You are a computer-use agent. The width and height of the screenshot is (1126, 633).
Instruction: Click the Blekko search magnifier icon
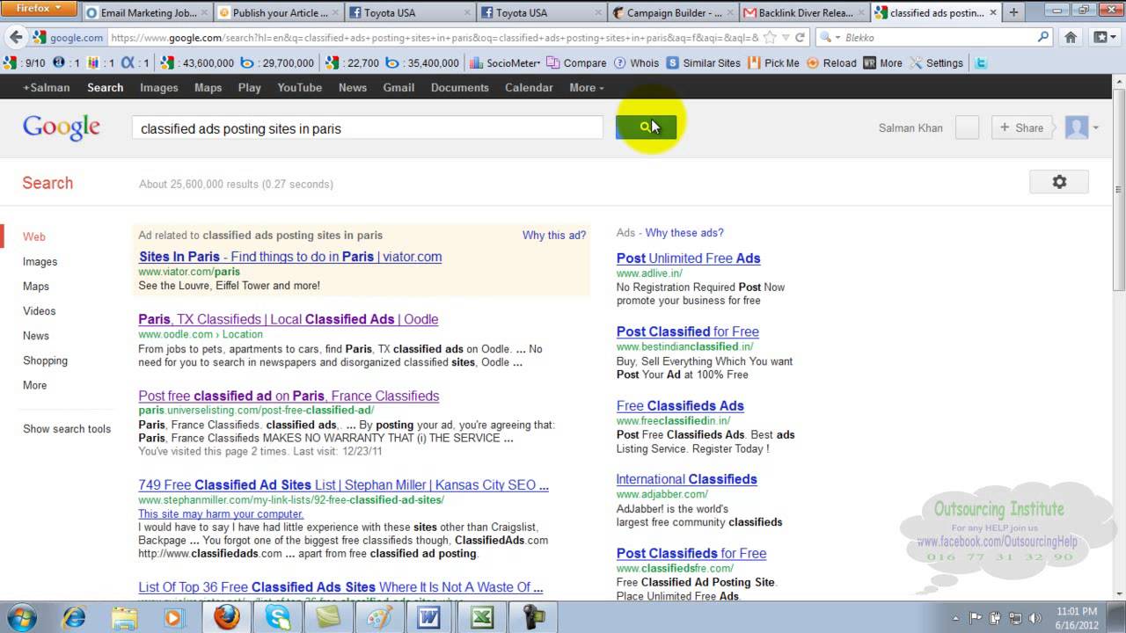[1043, 38]
